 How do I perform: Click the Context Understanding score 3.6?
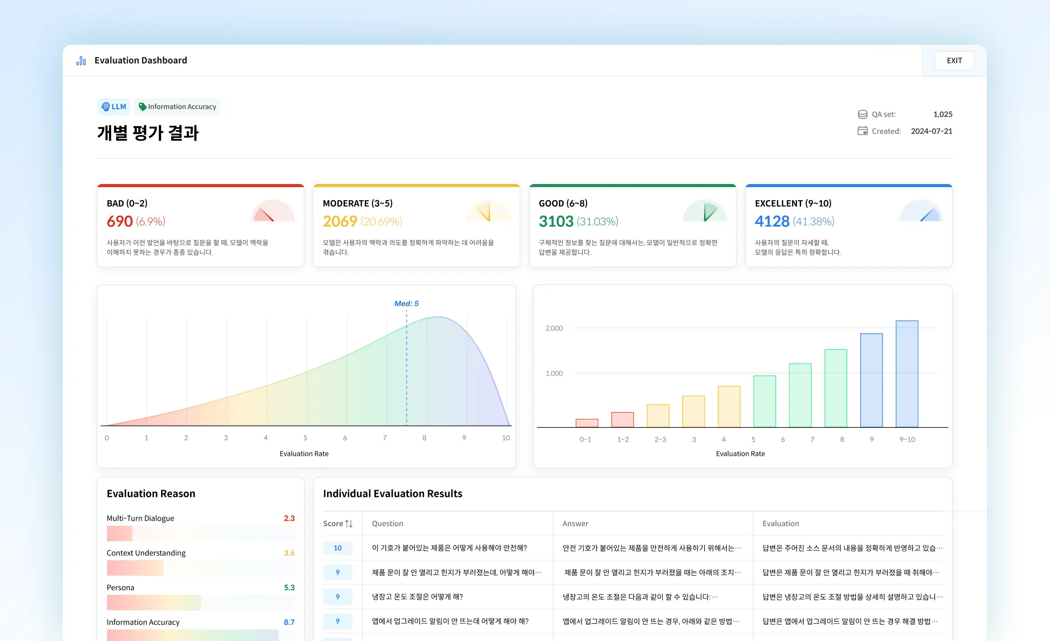289,553
